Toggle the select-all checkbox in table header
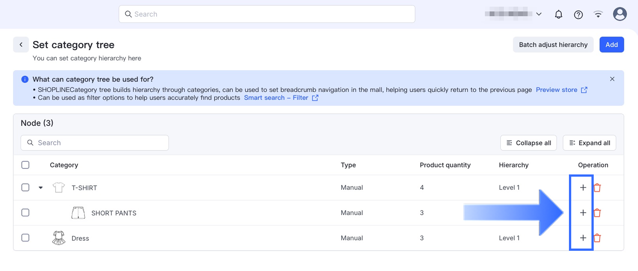Image resolution: width=638 pixels, height=271 pixels. 26,165
